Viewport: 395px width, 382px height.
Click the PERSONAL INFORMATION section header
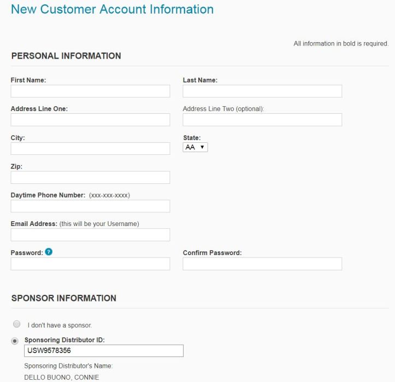click(66, 55)
